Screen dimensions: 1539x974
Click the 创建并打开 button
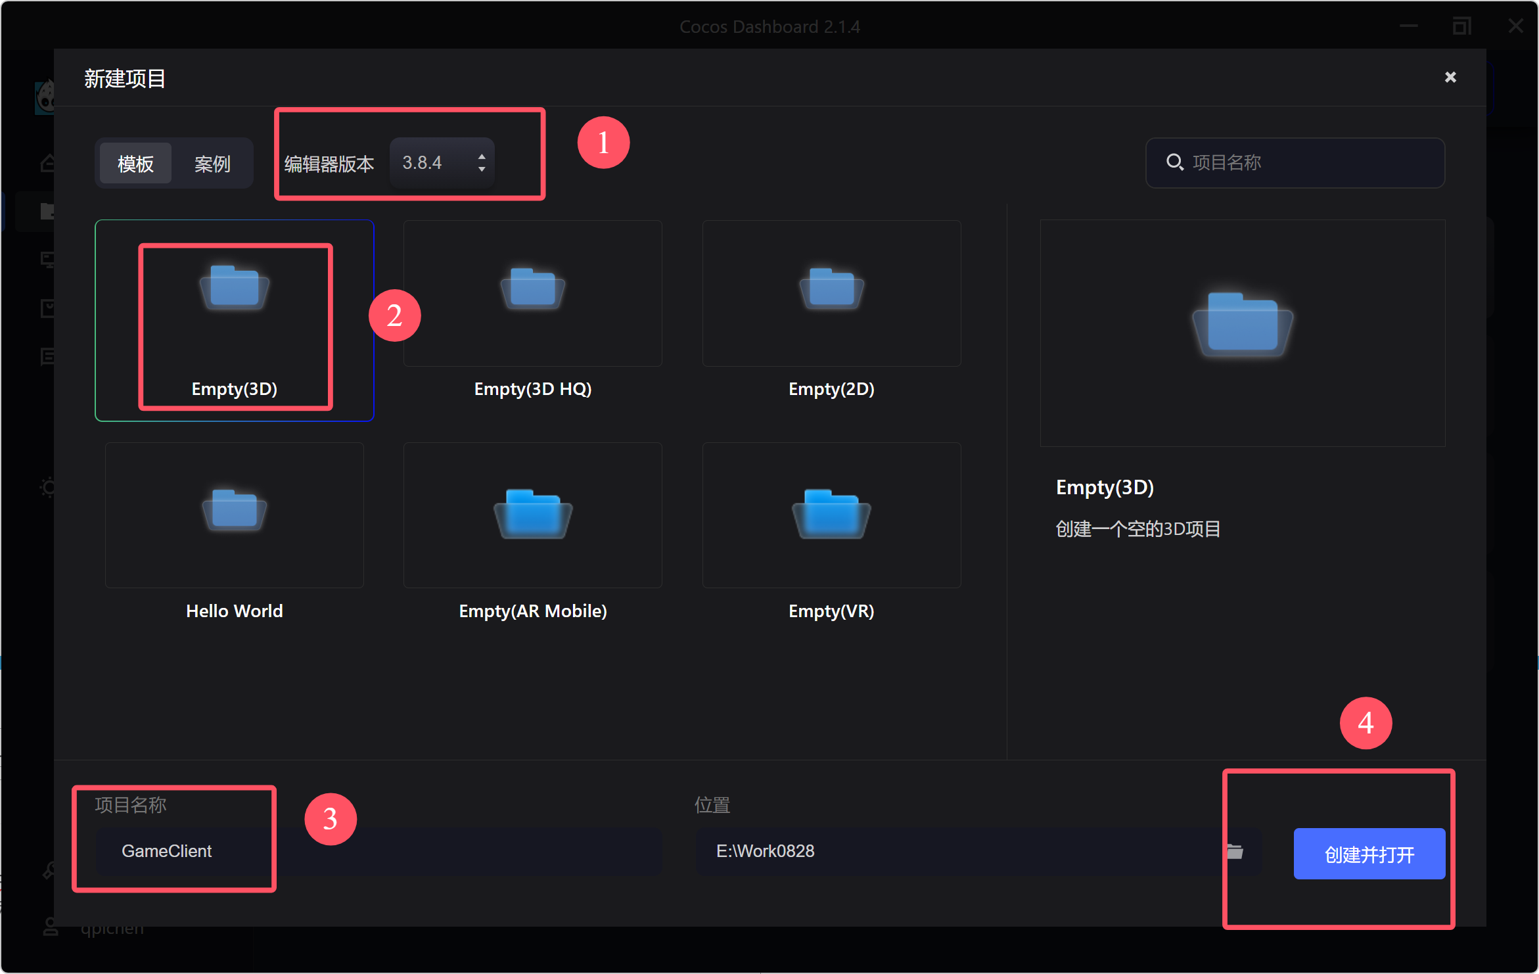coord(1369,854)
